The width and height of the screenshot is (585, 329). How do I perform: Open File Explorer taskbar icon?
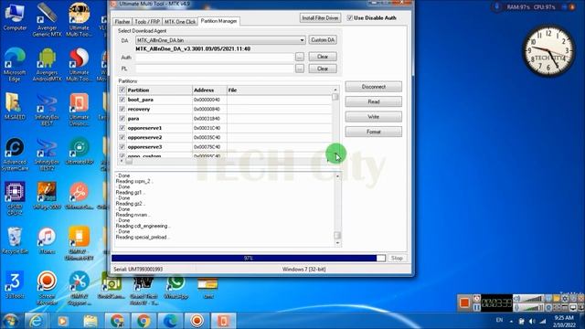90,321
